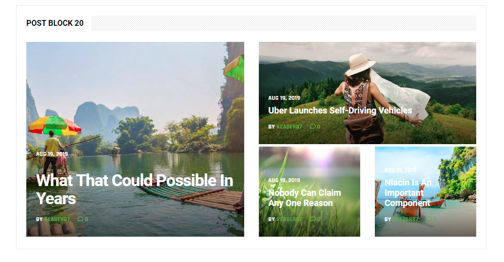Click READER87 author on grass post
Image resolution: width=504 pixels, height=262 pixels.
pyautogui.click(x=289, y=219)
